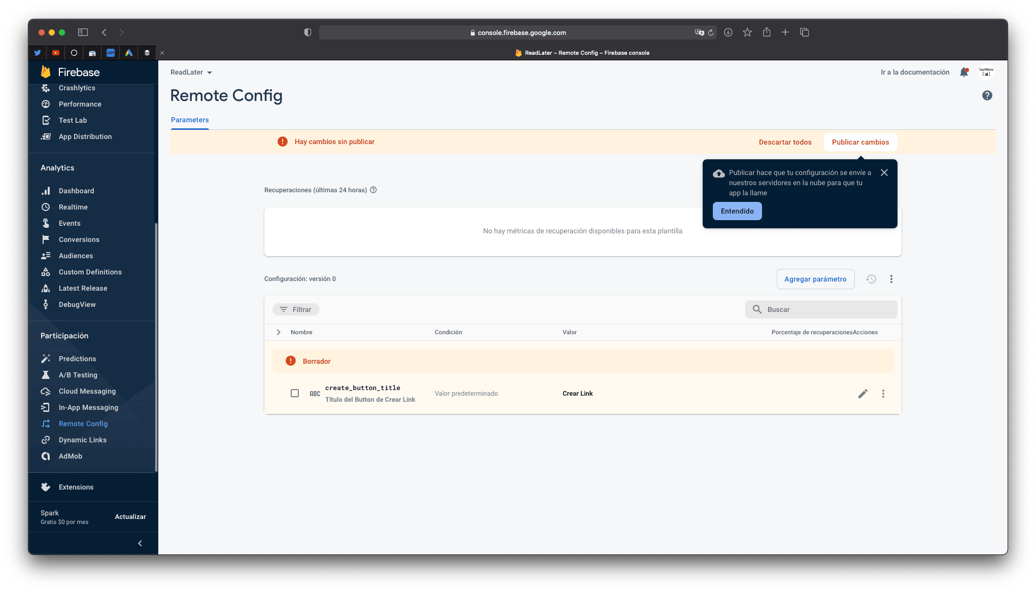The image size is (1036, 592).
Task: Click the Parameters tab
Action: [x=189, y=120]
